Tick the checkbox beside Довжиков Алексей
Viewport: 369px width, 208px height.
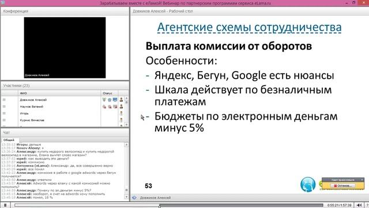click(x=4, y=100)
